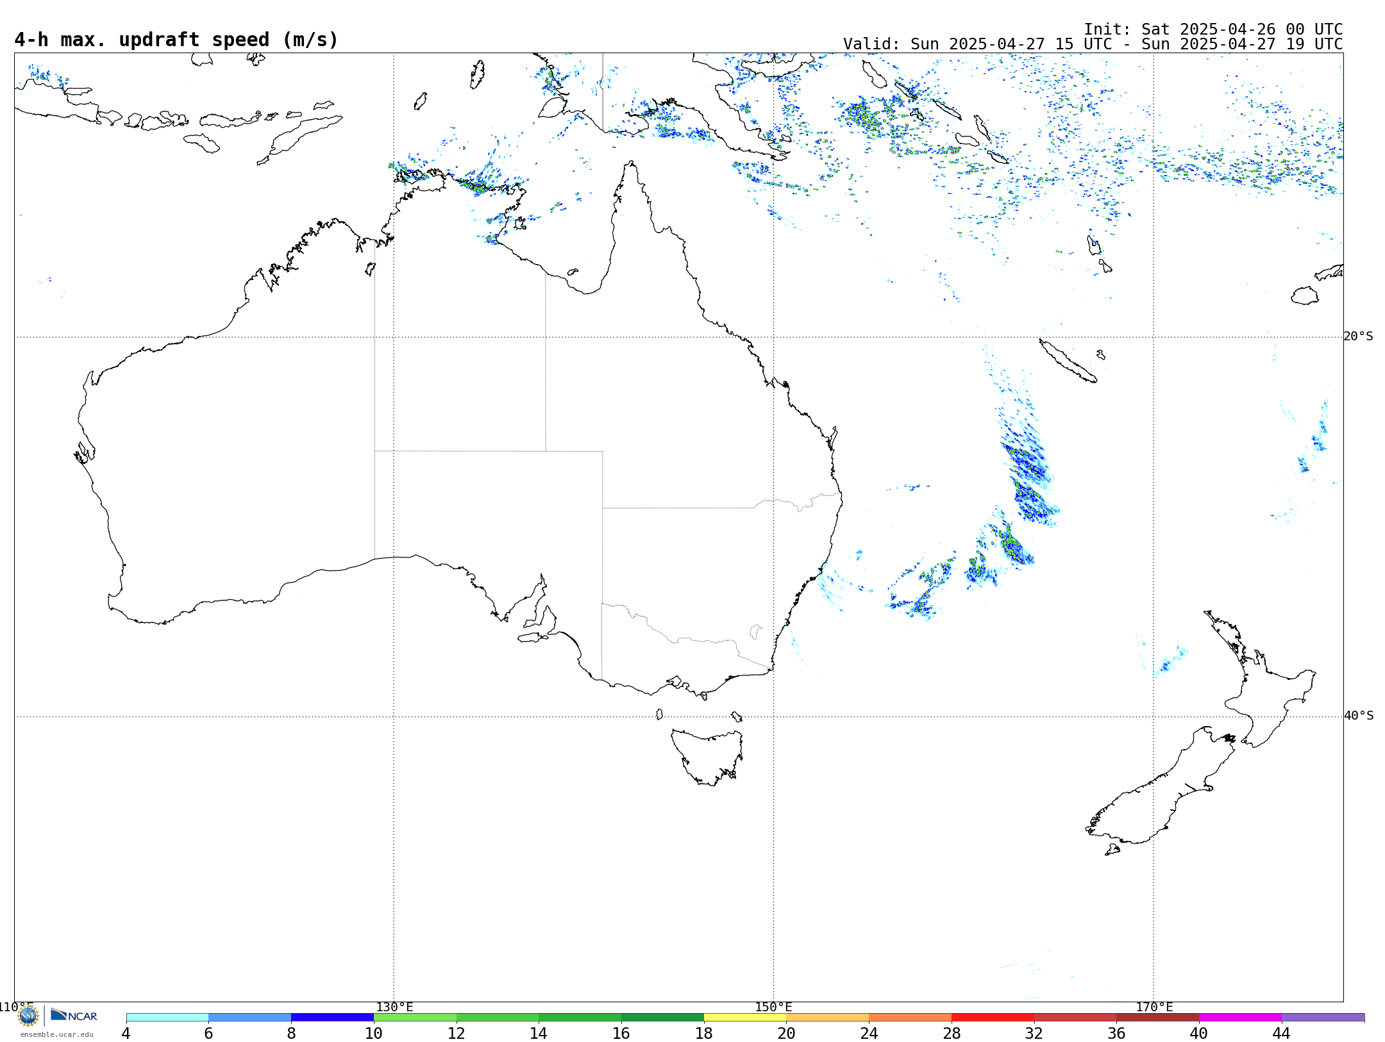Select the light green swatch between 10 and 12
1385x1042 pixels.
click(415, 1018)
